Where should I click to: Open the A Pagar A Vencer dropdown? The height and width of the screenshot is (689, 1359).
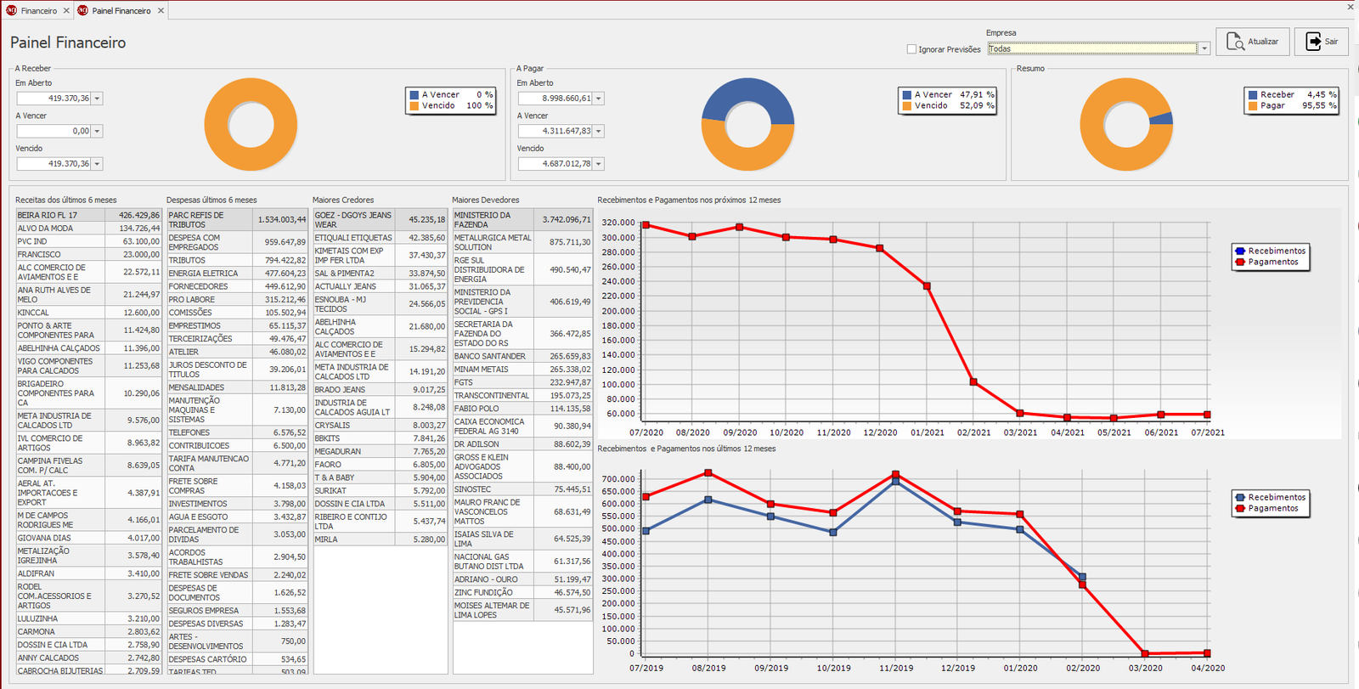pos(599,132)
